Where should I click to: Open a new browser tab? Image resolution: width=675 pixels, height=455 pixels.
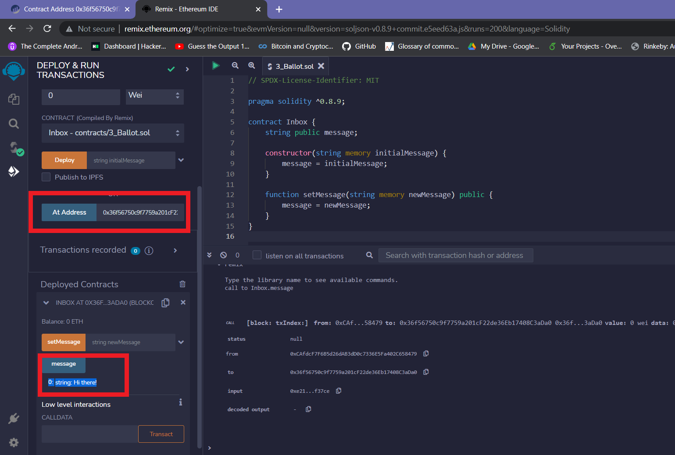(x=279, y=9)
